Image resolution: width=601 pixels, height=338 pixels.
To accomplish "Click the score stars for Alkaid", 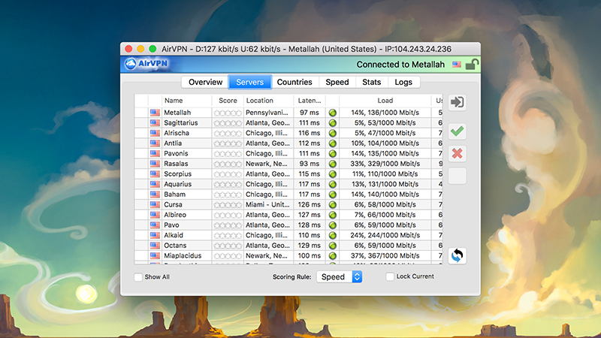I will point(228,235).
